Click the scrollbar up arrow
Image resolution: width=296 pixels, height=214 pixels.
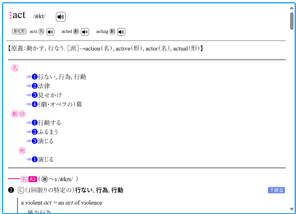pos(292,8)
